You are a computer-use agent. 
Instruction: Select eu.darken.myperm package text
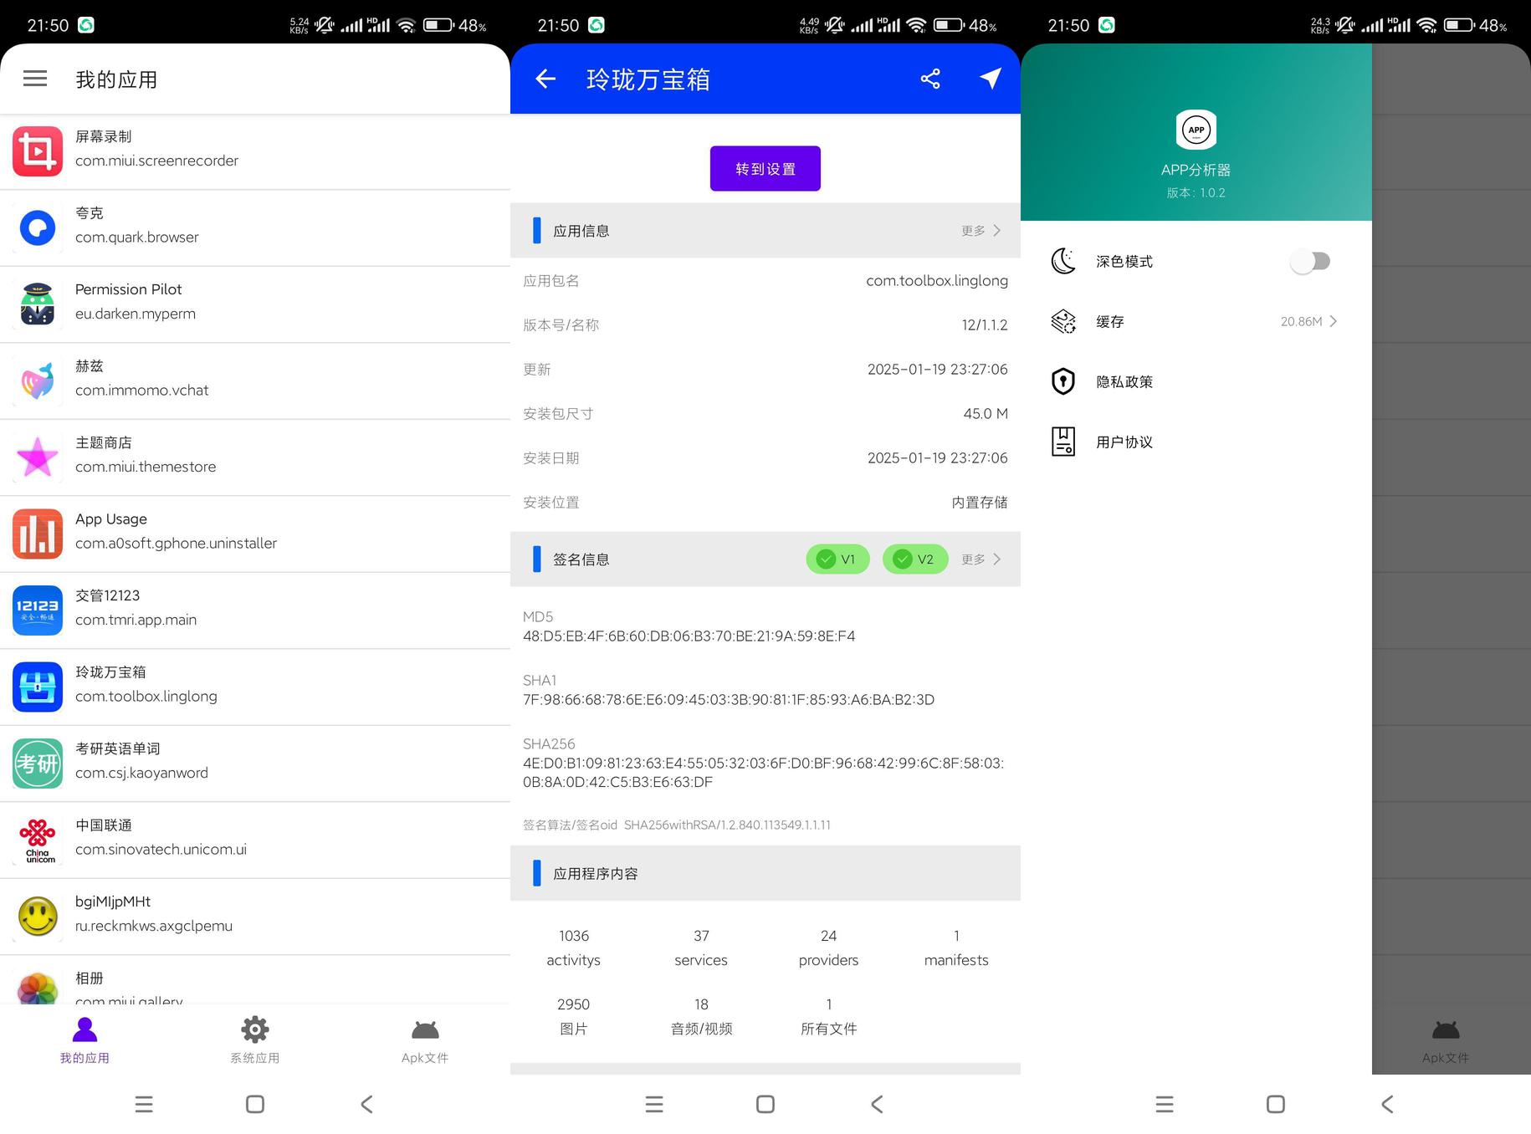point(136,314)
